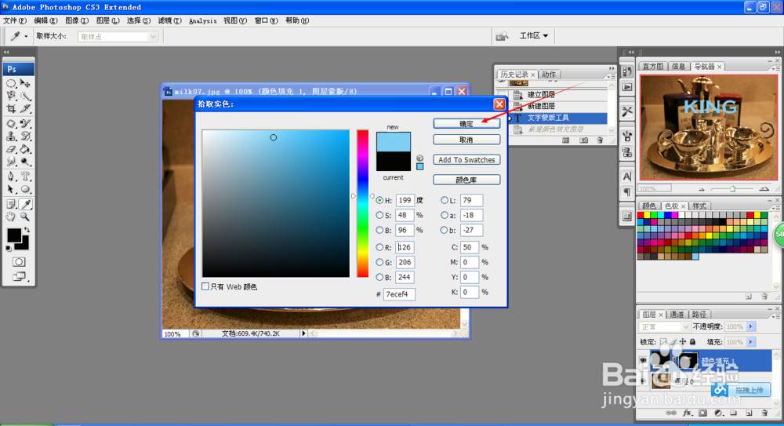Screen dimensions: 784x426
Task: Click the 确定 button
Action: click(466, 124)
